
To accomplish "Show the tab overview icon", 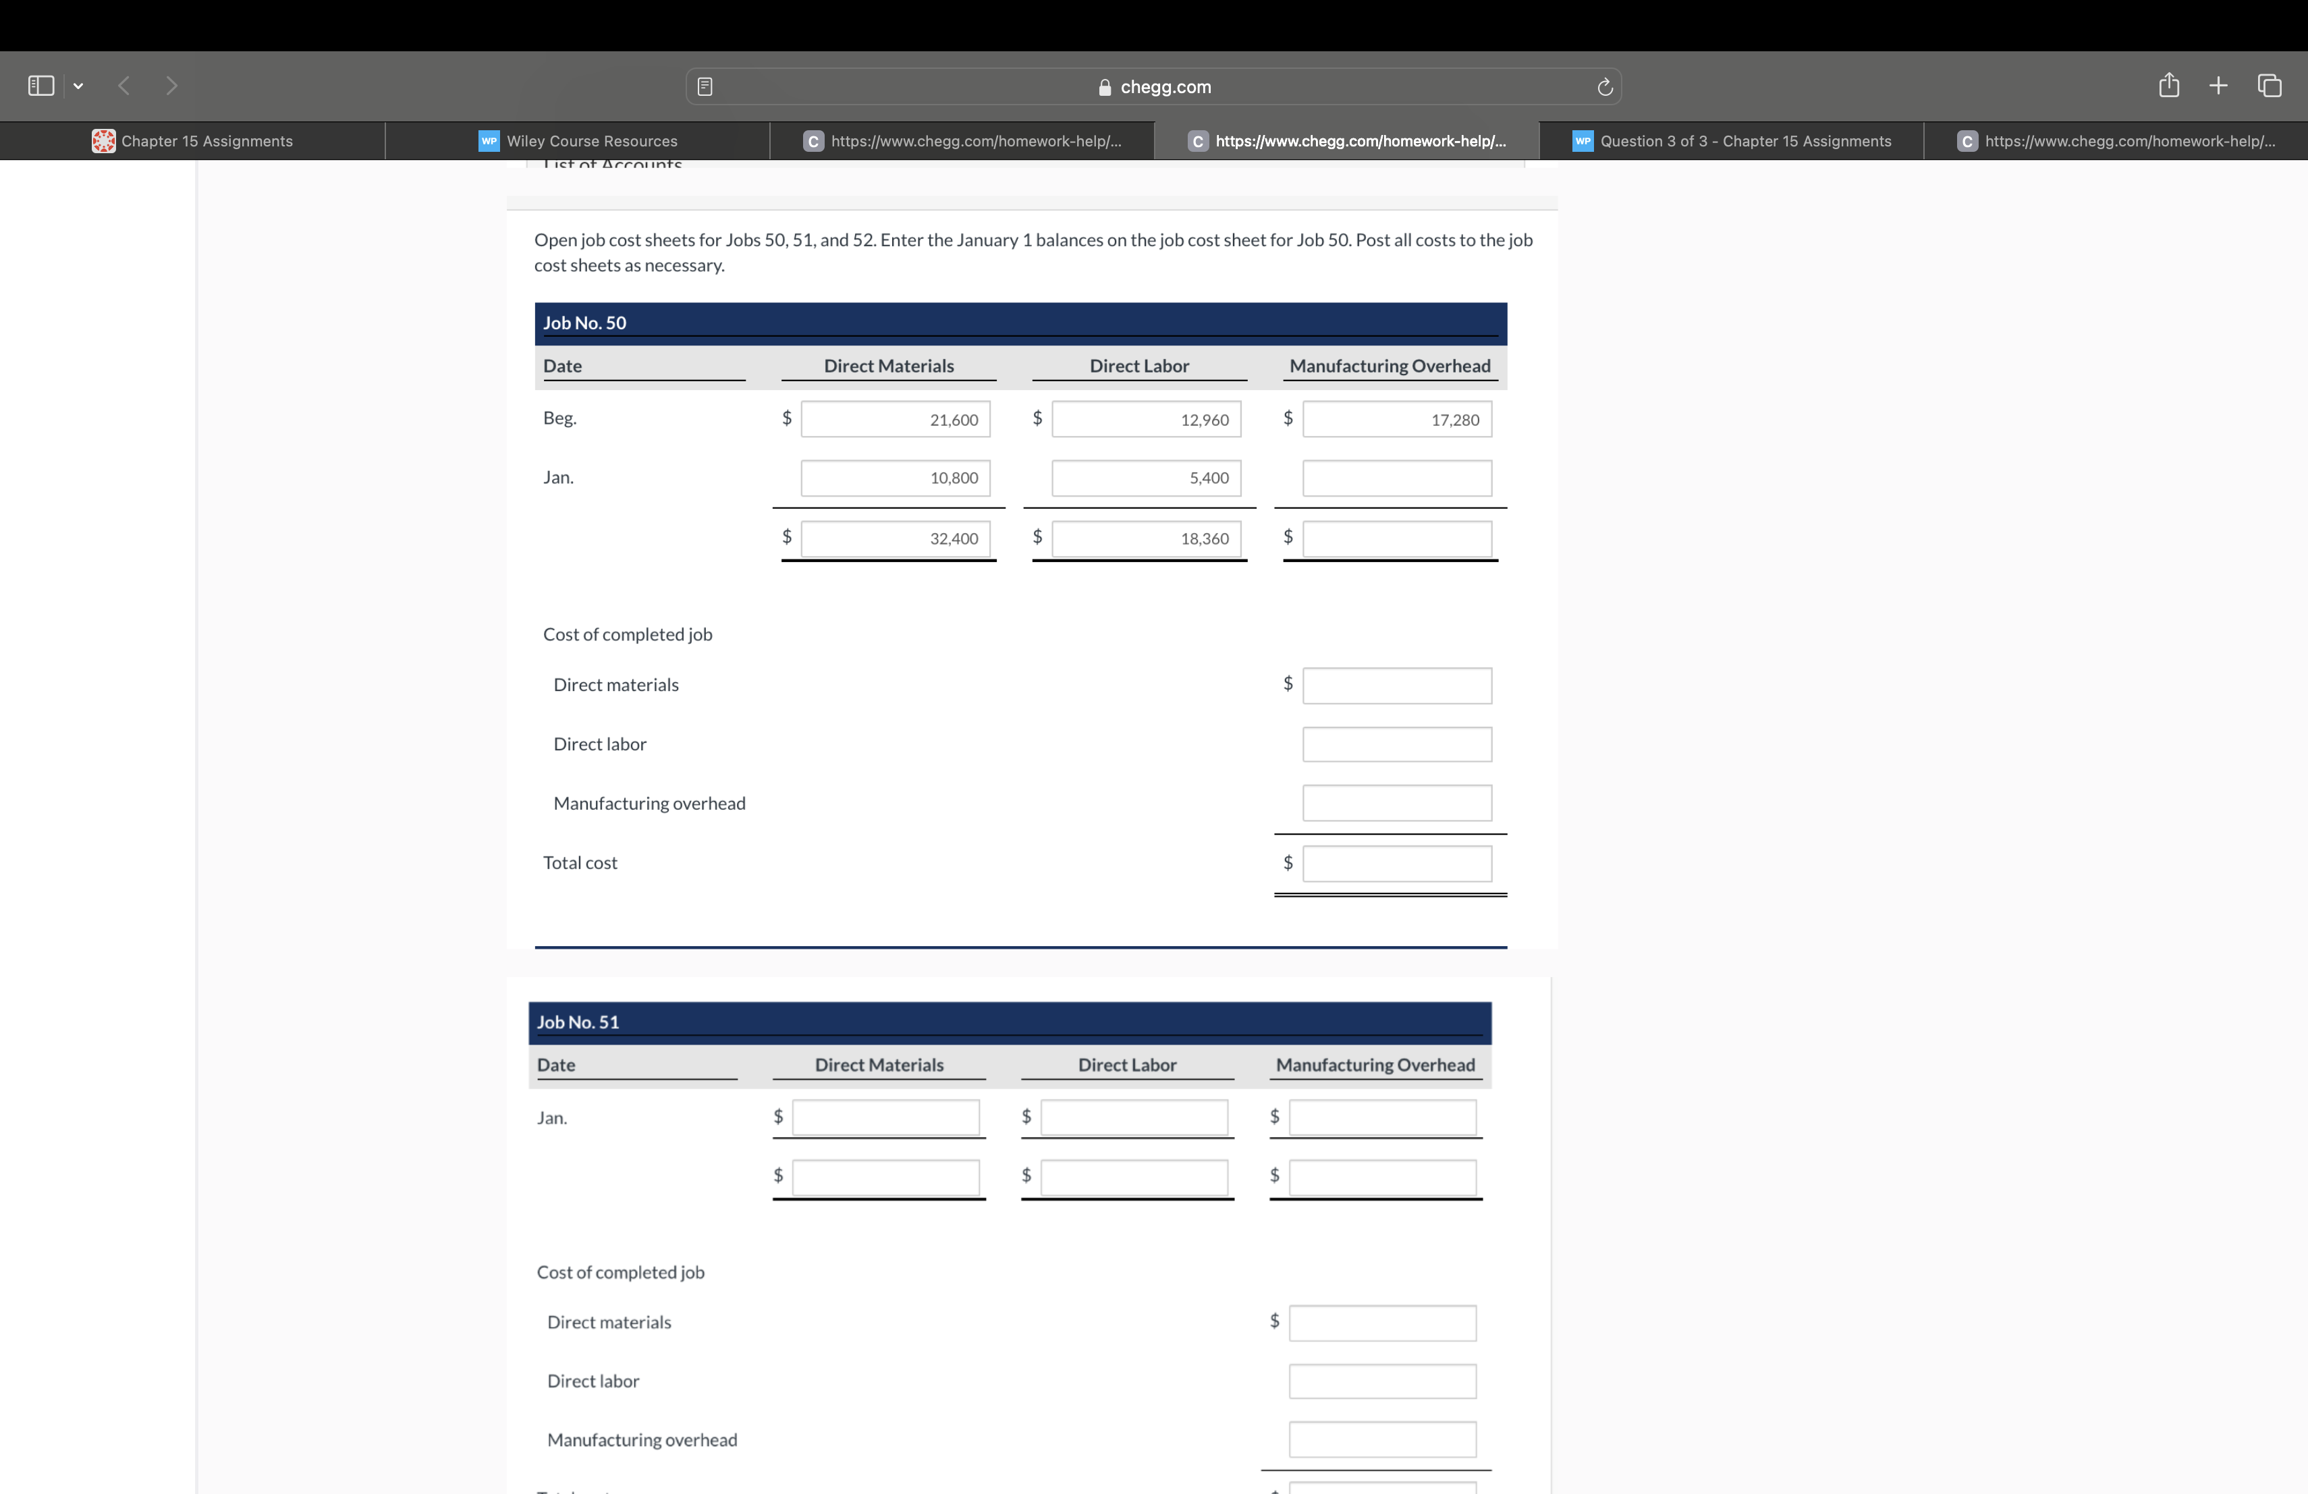I will point(2270,86).
